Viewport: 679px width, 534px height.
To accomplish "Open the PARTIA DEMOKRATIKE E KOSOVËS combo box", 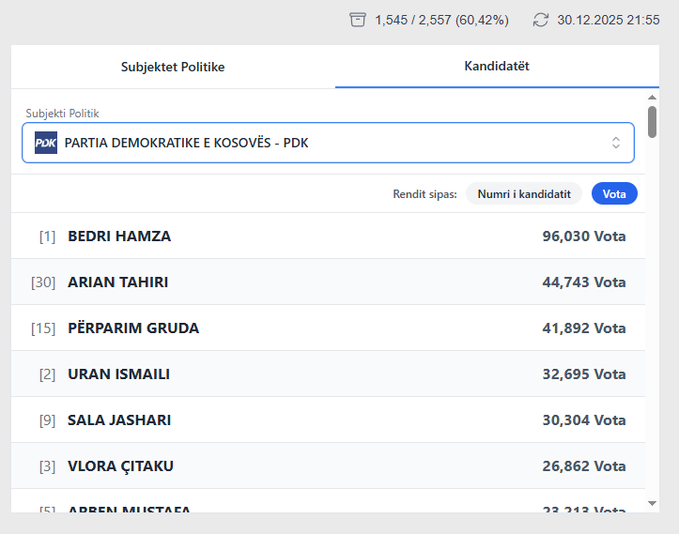I will point(328,143).
